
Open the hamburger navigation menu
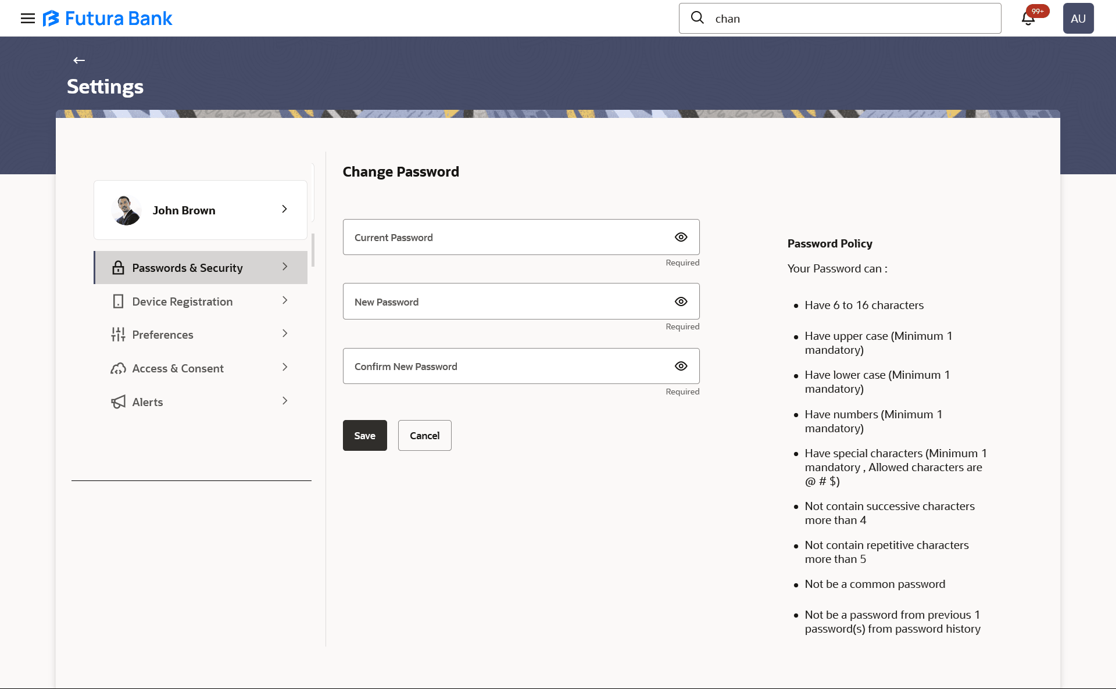pos(27,18)
